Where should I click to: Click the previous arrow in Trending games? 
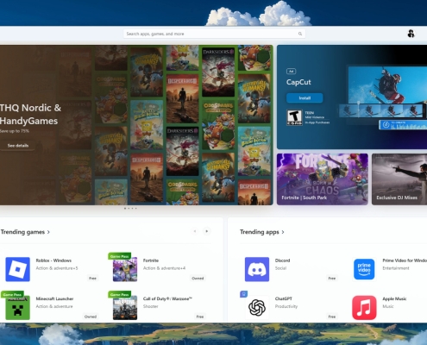pyautogui.click(x=195, y=231)
